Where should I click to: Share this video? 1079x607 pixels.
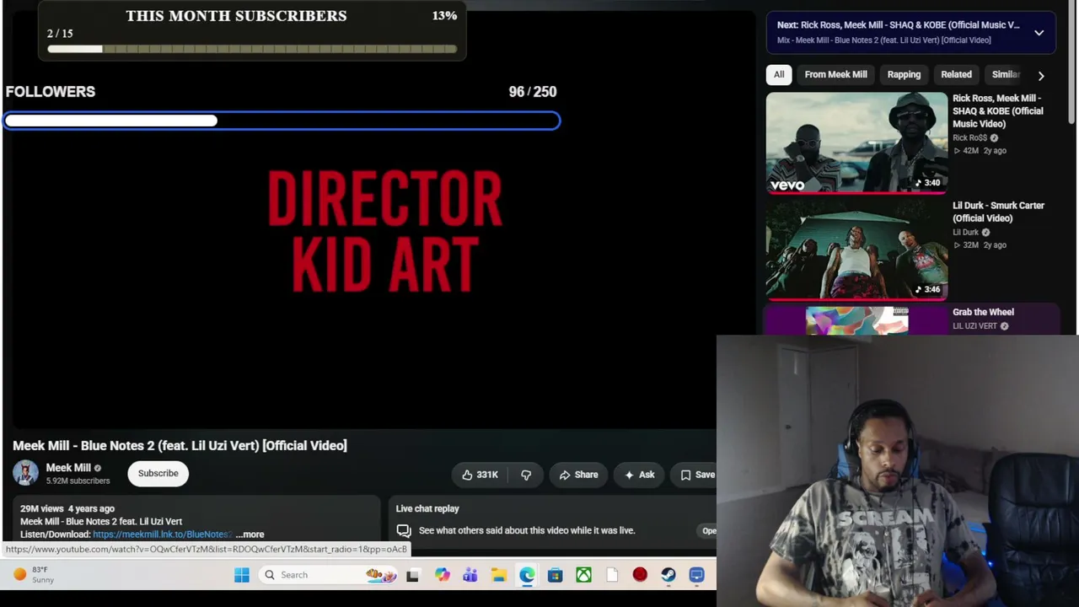click(578, 475)
